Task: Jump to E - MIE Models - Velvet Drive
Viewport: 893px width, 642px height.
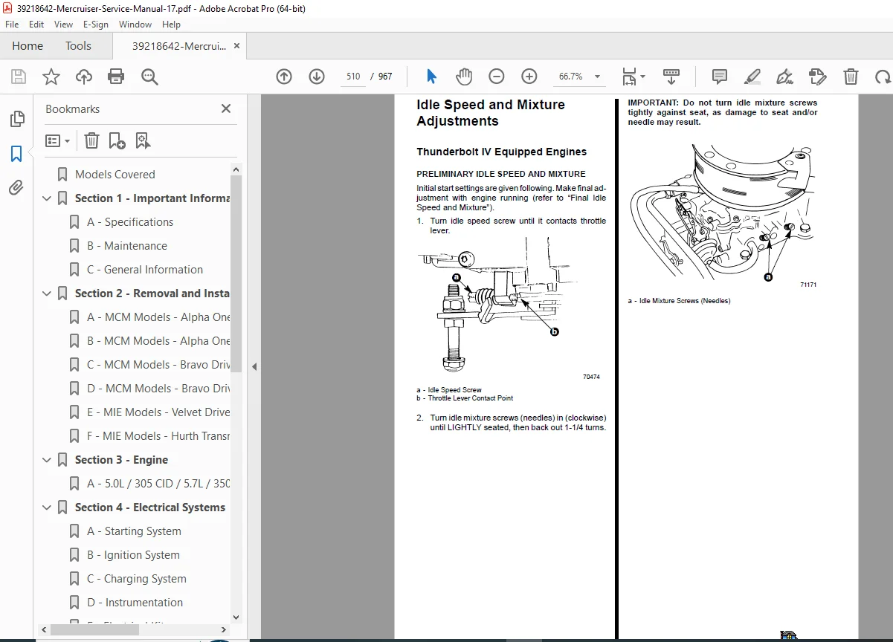Action: click(x=158, y=412)
